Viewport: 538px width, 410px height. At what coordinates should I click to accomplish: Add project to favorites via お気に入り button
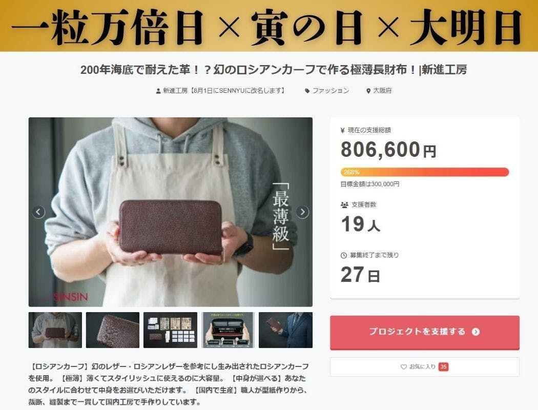425,367
